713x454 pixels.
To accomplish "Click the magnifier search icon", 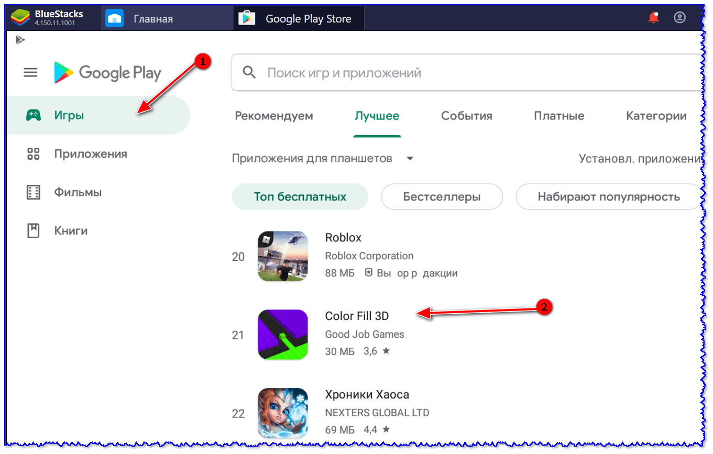I will pos(250,72).
